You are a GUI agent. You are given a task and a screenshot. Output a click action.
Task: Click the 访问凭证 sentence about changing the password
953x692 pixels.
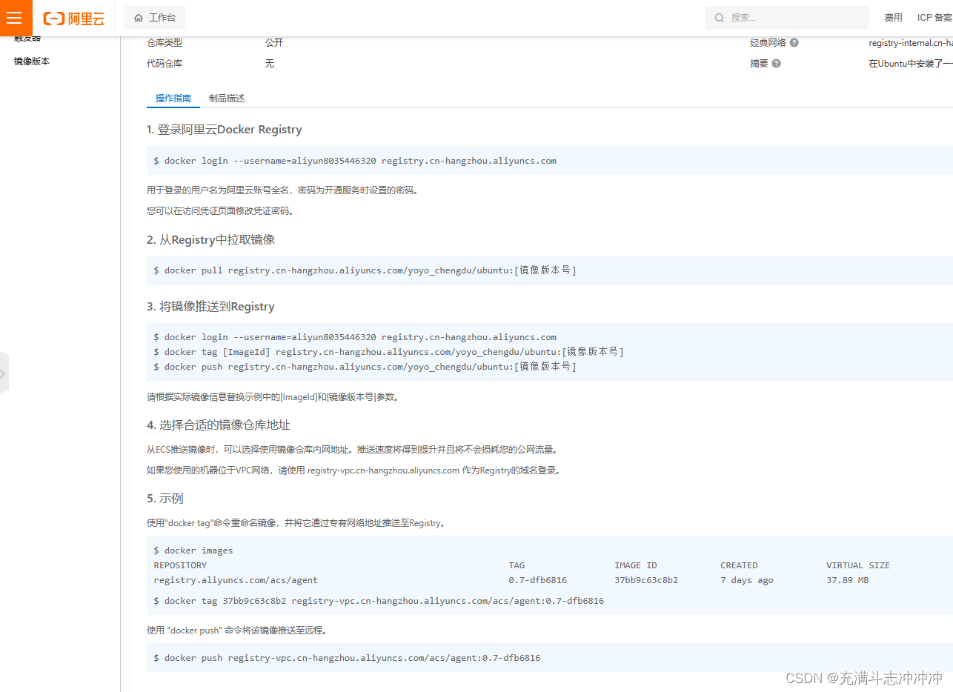pyautogui.click(x=221, y=211)
